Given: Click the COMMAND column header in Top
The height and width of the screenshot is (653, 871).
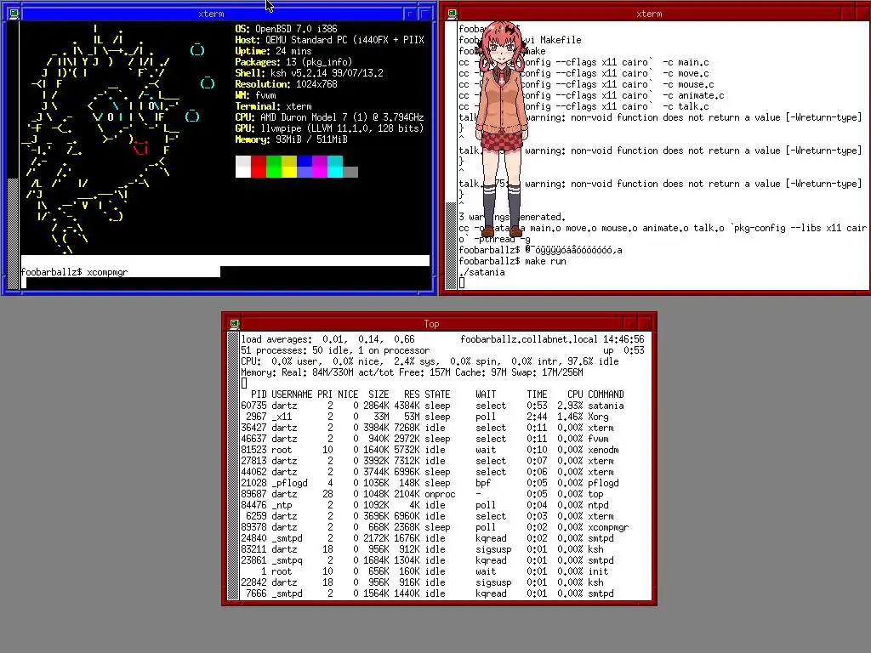Looking at the screenshot, I should point(606,395).
